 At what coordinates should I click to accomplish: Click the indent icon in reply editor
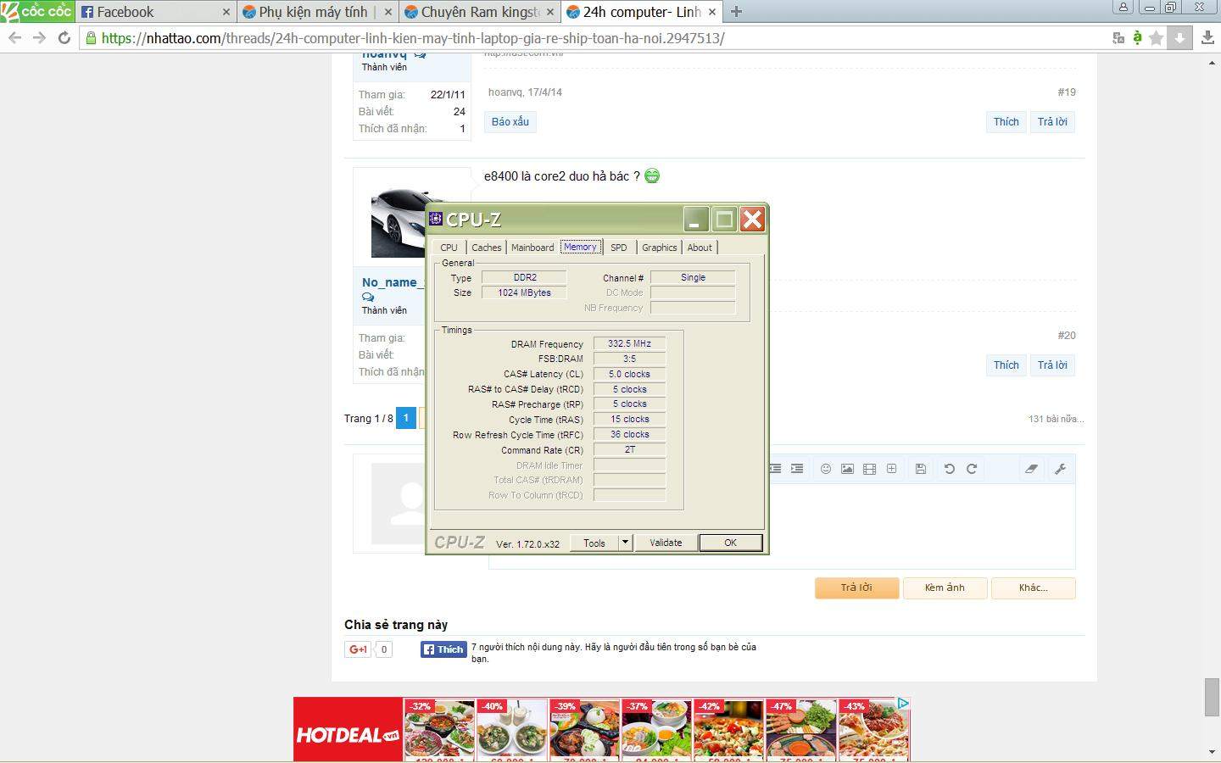[x=796, y=469]
